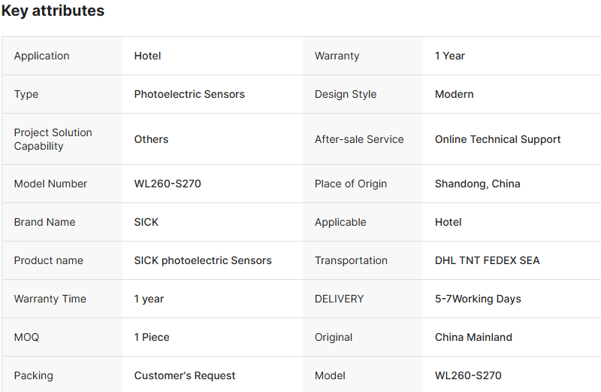
Task: Click the 5-7Working Days delivery value
Action: tap(478, 299)
